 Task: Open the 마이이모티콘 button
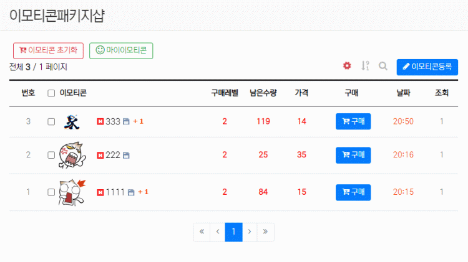(121, 51)
